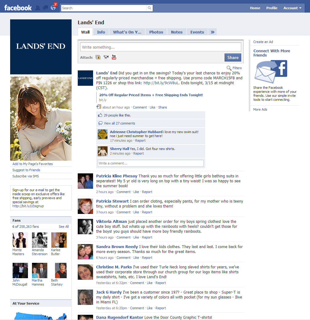The image size is (310, 320).
Task: Open Monte Masters fan photo
Action: point(20,240)
